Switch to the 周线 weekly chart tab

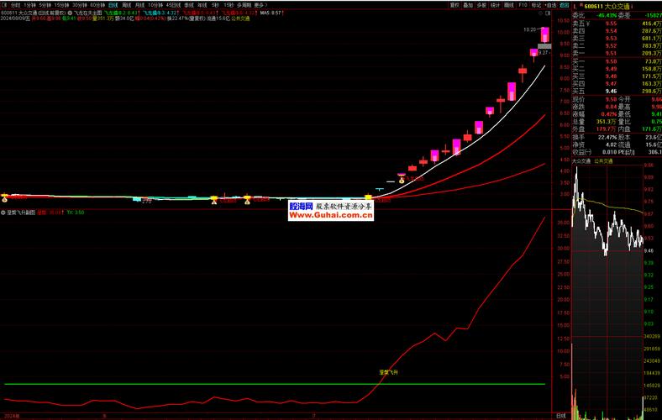(x=127, y=5)
